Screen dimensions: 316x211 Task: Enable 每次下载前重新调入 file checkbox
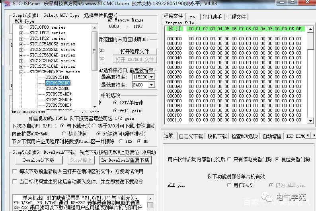point(15,171)
